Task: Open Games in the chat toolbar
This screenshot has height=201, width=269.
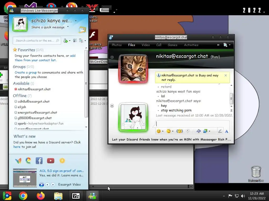Action: click(x=172, y=45)
